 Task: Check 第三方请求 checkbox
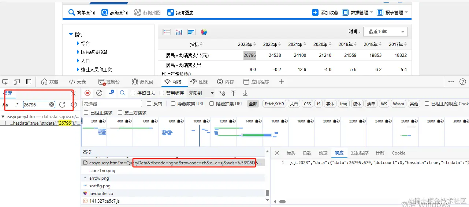click(120, 113)
